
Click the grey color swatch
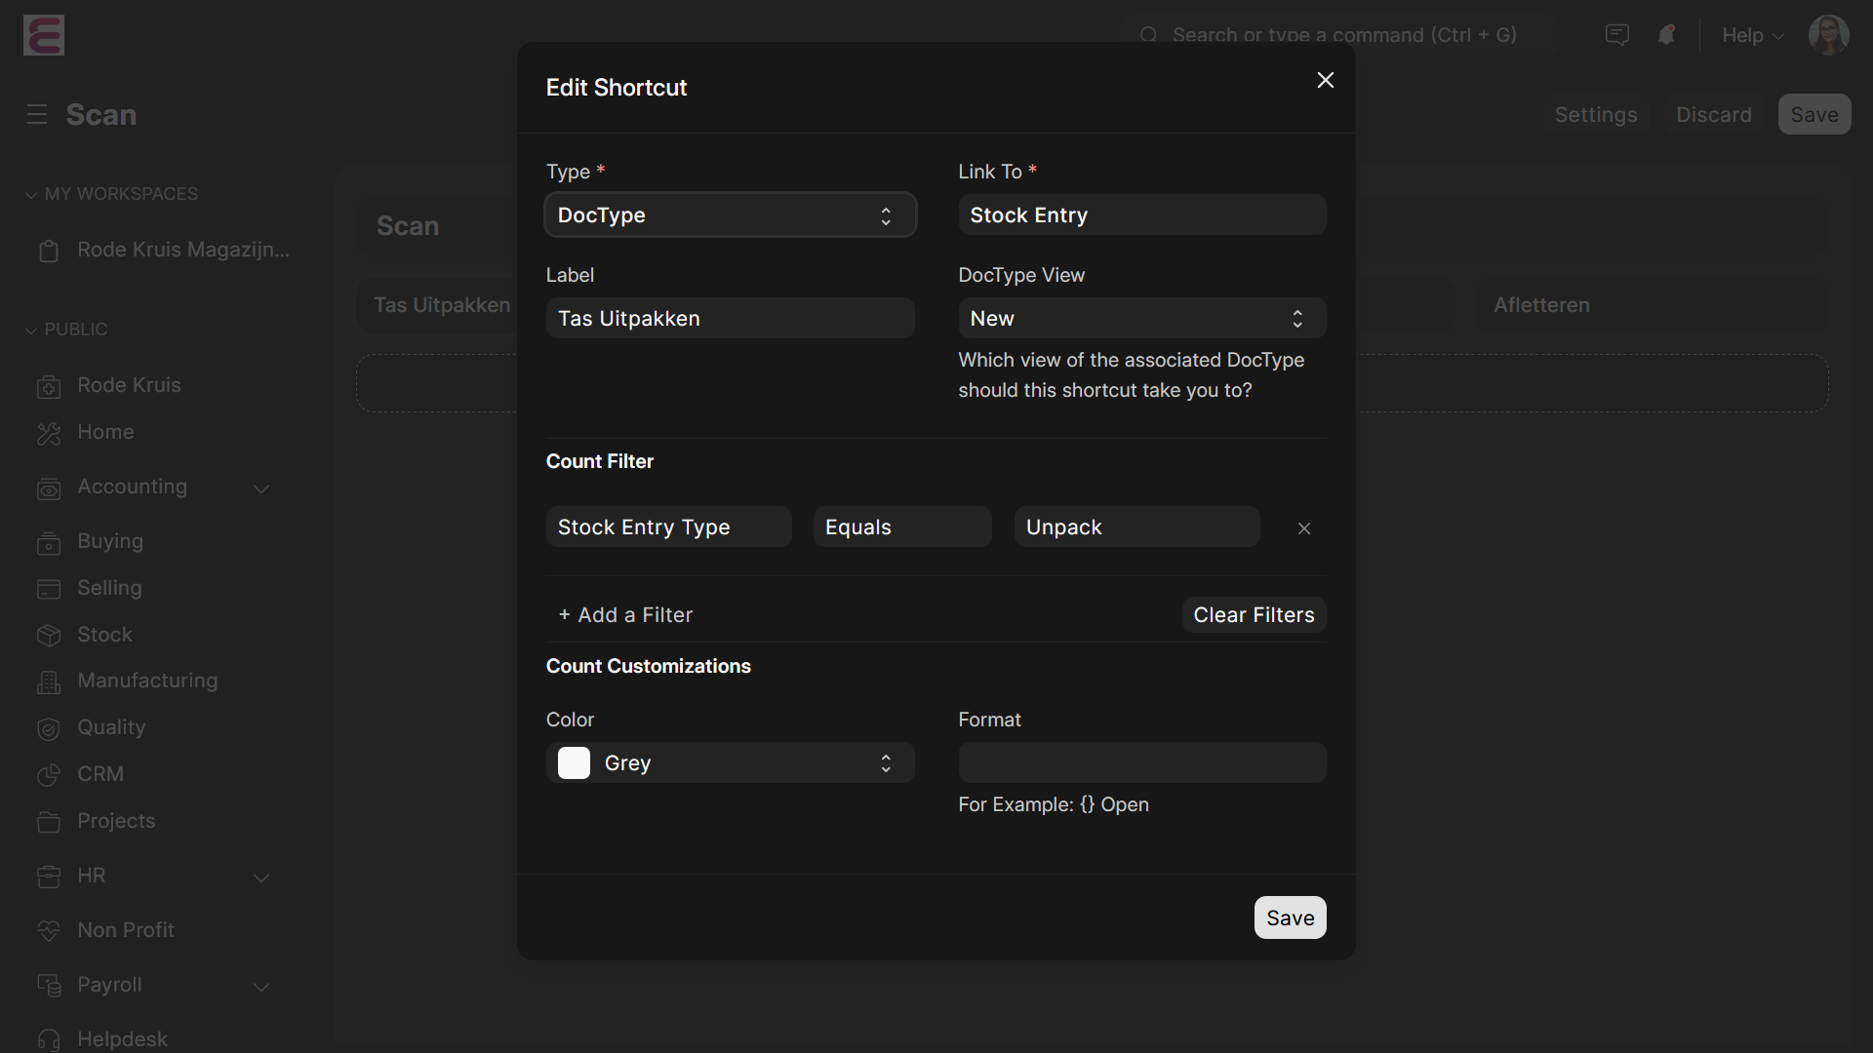pyautogui.click(x=574, y=763)
